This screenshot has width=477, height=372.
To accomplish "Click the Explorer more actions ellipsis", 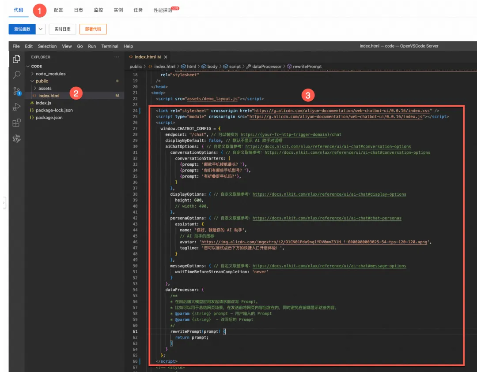I will click(117, 57).
